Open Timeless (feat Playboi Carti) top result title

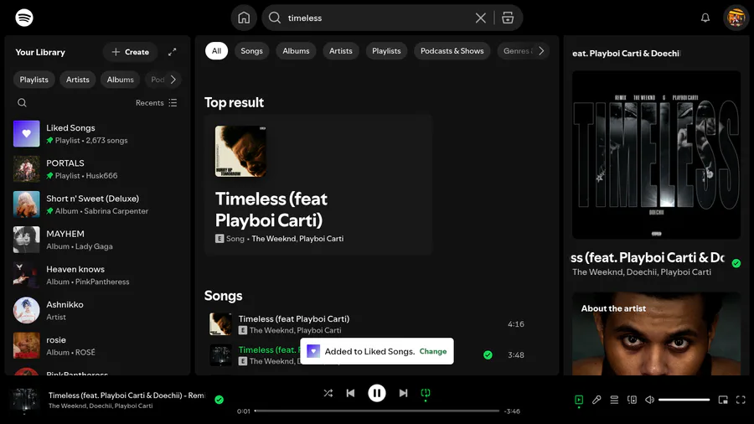tap(271, 209)
